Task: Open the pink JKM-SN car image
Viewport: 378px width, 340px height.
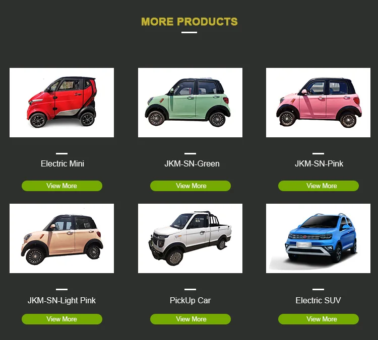Action: 318,103
